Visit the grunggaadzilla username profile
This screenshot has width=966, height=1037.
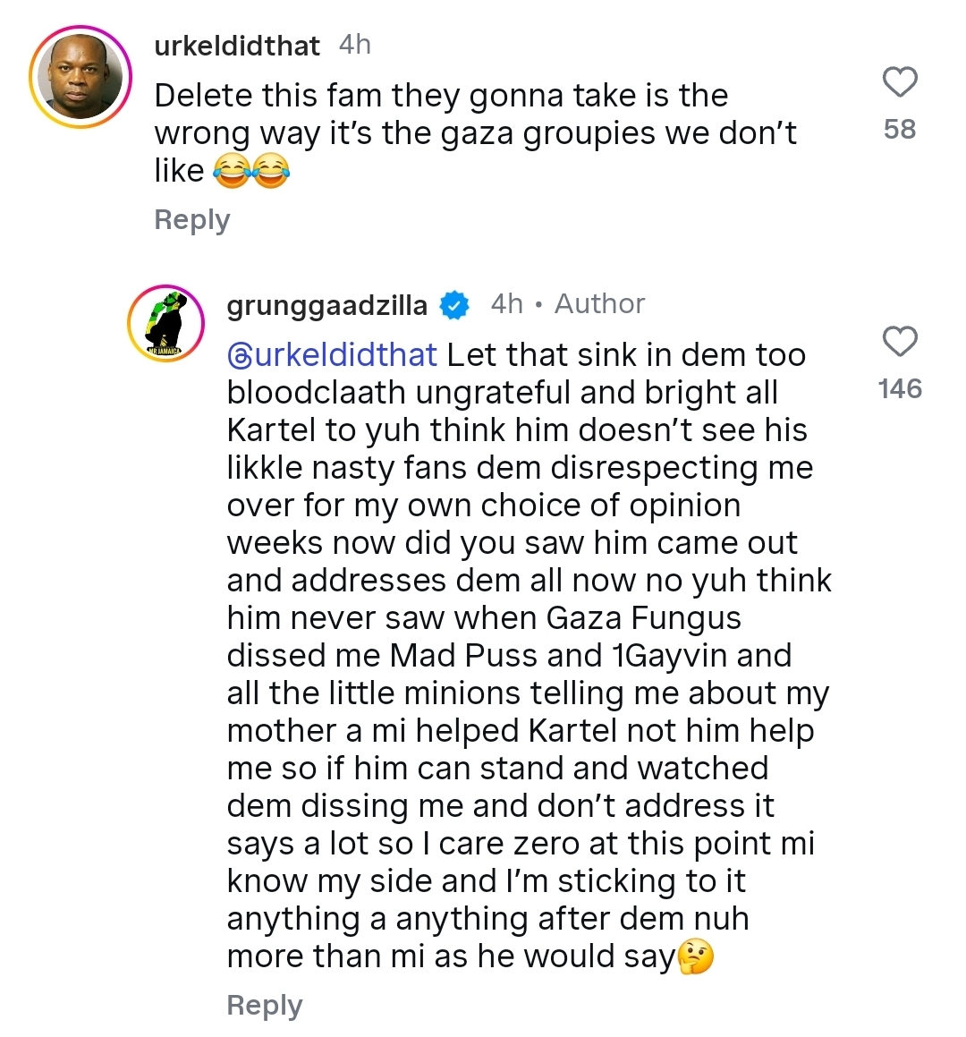pos(327,305)
